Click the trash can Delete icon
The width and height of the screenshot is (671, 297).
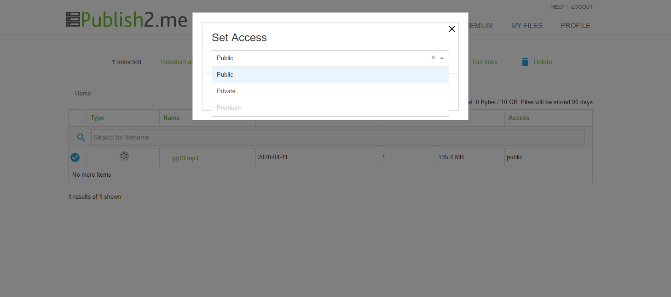[x=525, y=62]
